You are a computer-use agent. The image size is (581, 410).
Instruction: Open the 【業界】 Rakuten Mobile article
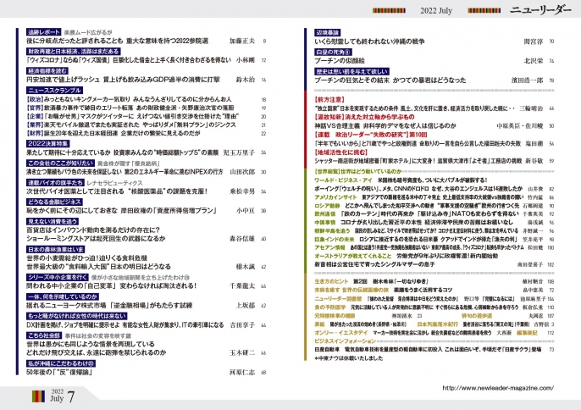pyautogui.click(x=33, y=125)
